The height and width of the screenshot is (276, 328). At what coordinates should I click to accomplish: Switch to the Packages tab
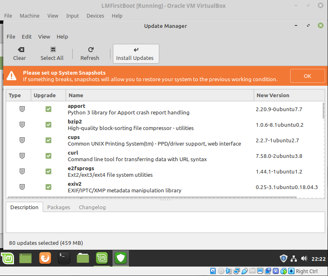[x=59, y=207]
